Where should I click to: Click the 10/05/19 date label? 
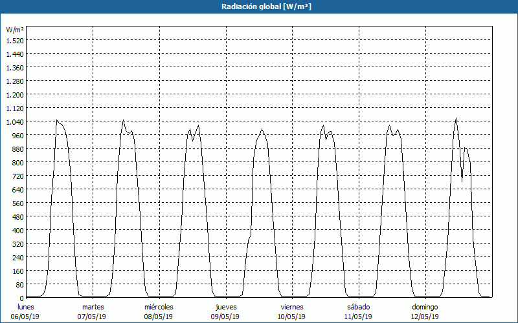(292, 317)
